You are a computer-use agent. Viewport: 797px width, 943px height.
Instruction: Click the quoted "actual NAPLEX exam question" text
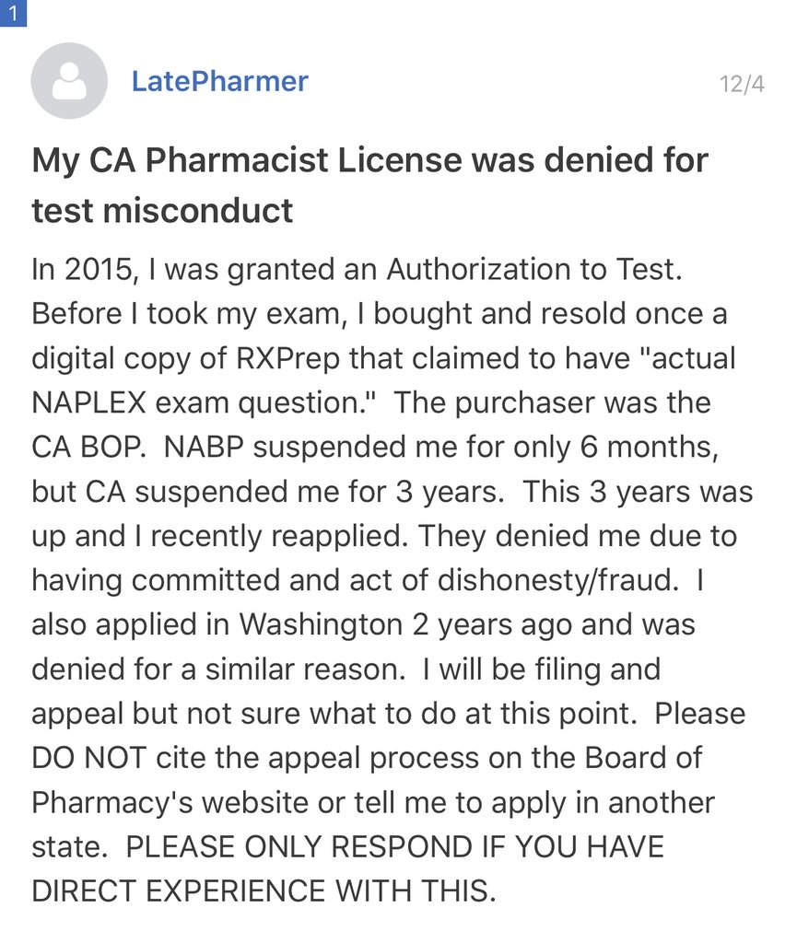[382, 380]
